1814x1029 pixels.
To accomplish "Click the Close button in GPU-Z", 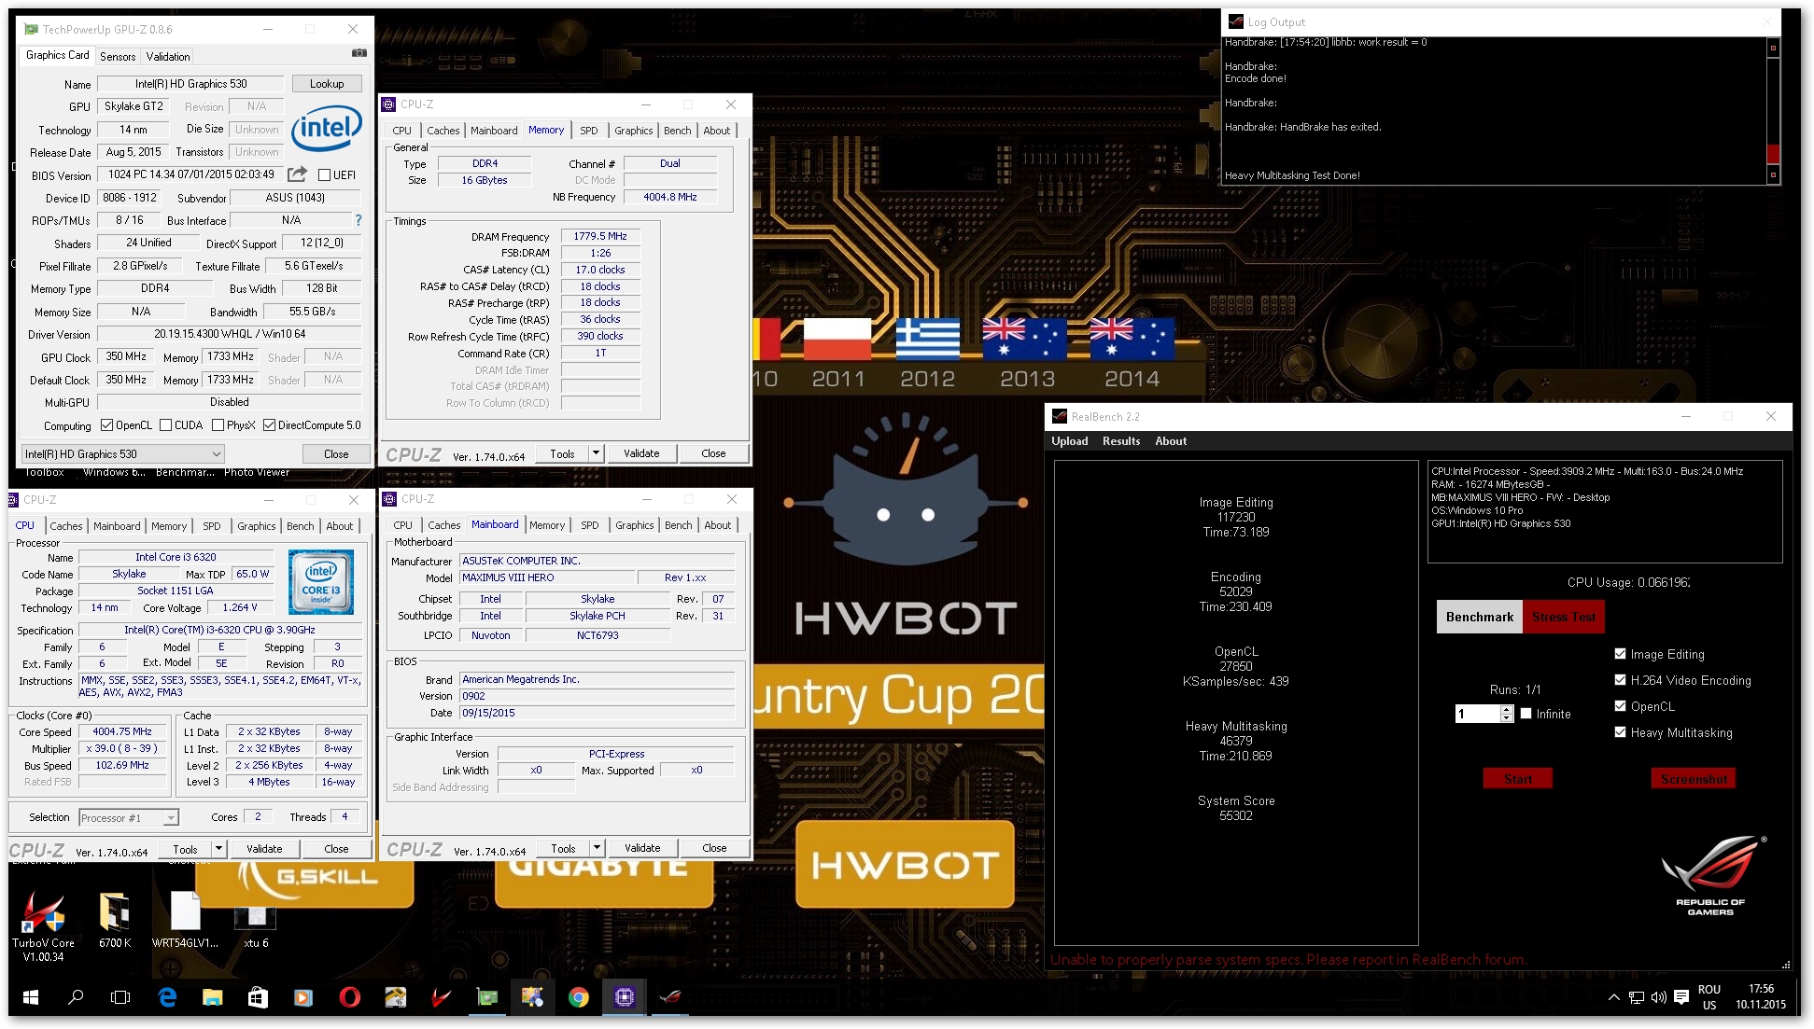I will [336, 454].
